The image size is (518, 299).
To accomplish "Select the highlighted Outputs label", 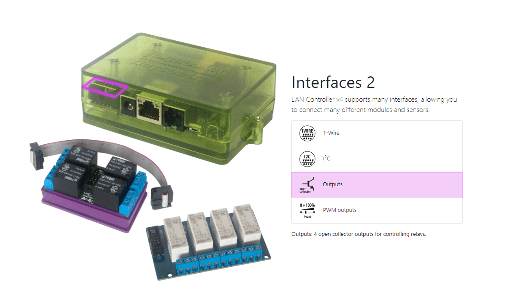I will 333,184.
